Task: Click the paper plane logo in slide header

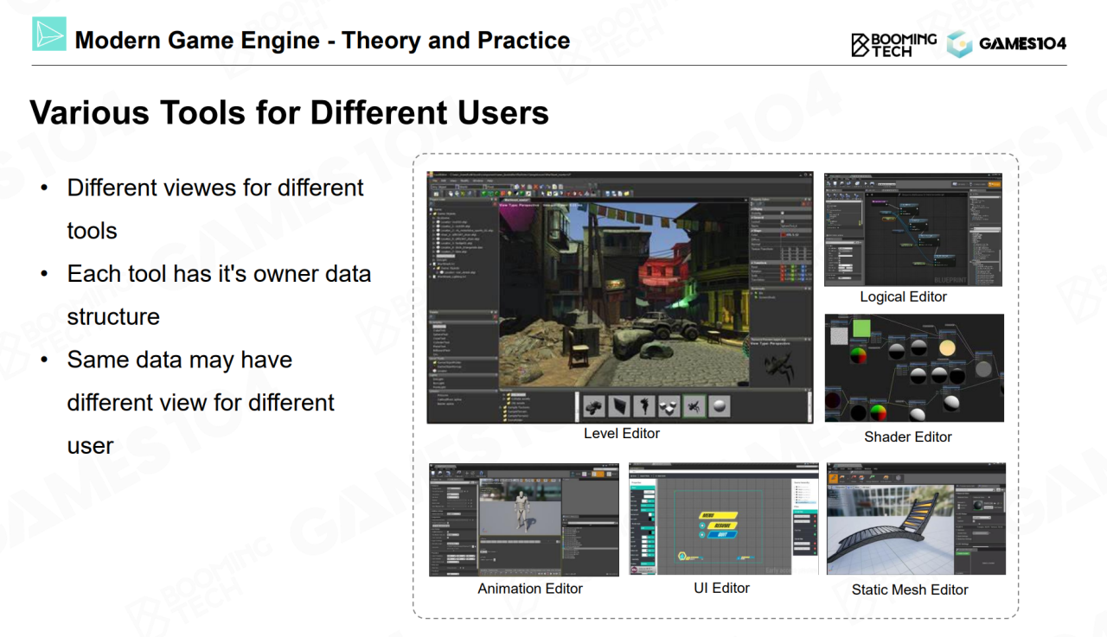Action: coord(49,34)
